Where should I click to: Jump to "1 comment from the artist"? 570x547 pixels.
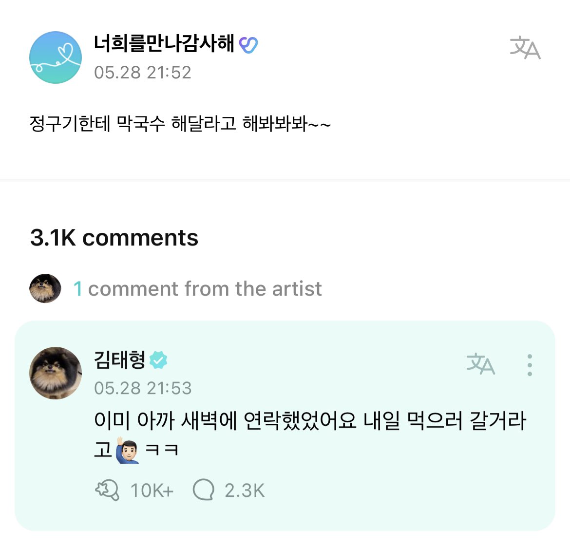197,289
